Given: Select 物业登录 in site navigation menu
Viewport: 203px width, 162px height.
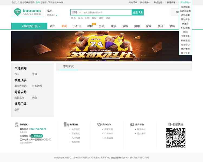Looking at the screenshot, I should (185, 53).
